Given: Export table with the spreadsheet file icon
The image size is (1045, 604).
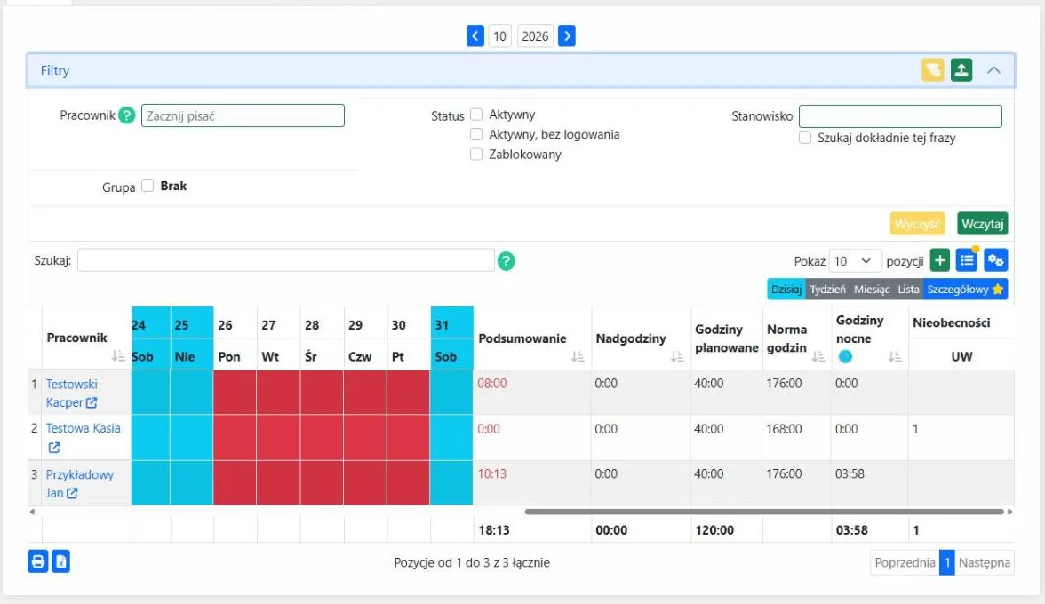Looking at the screenshot, I should click(60, 561).
